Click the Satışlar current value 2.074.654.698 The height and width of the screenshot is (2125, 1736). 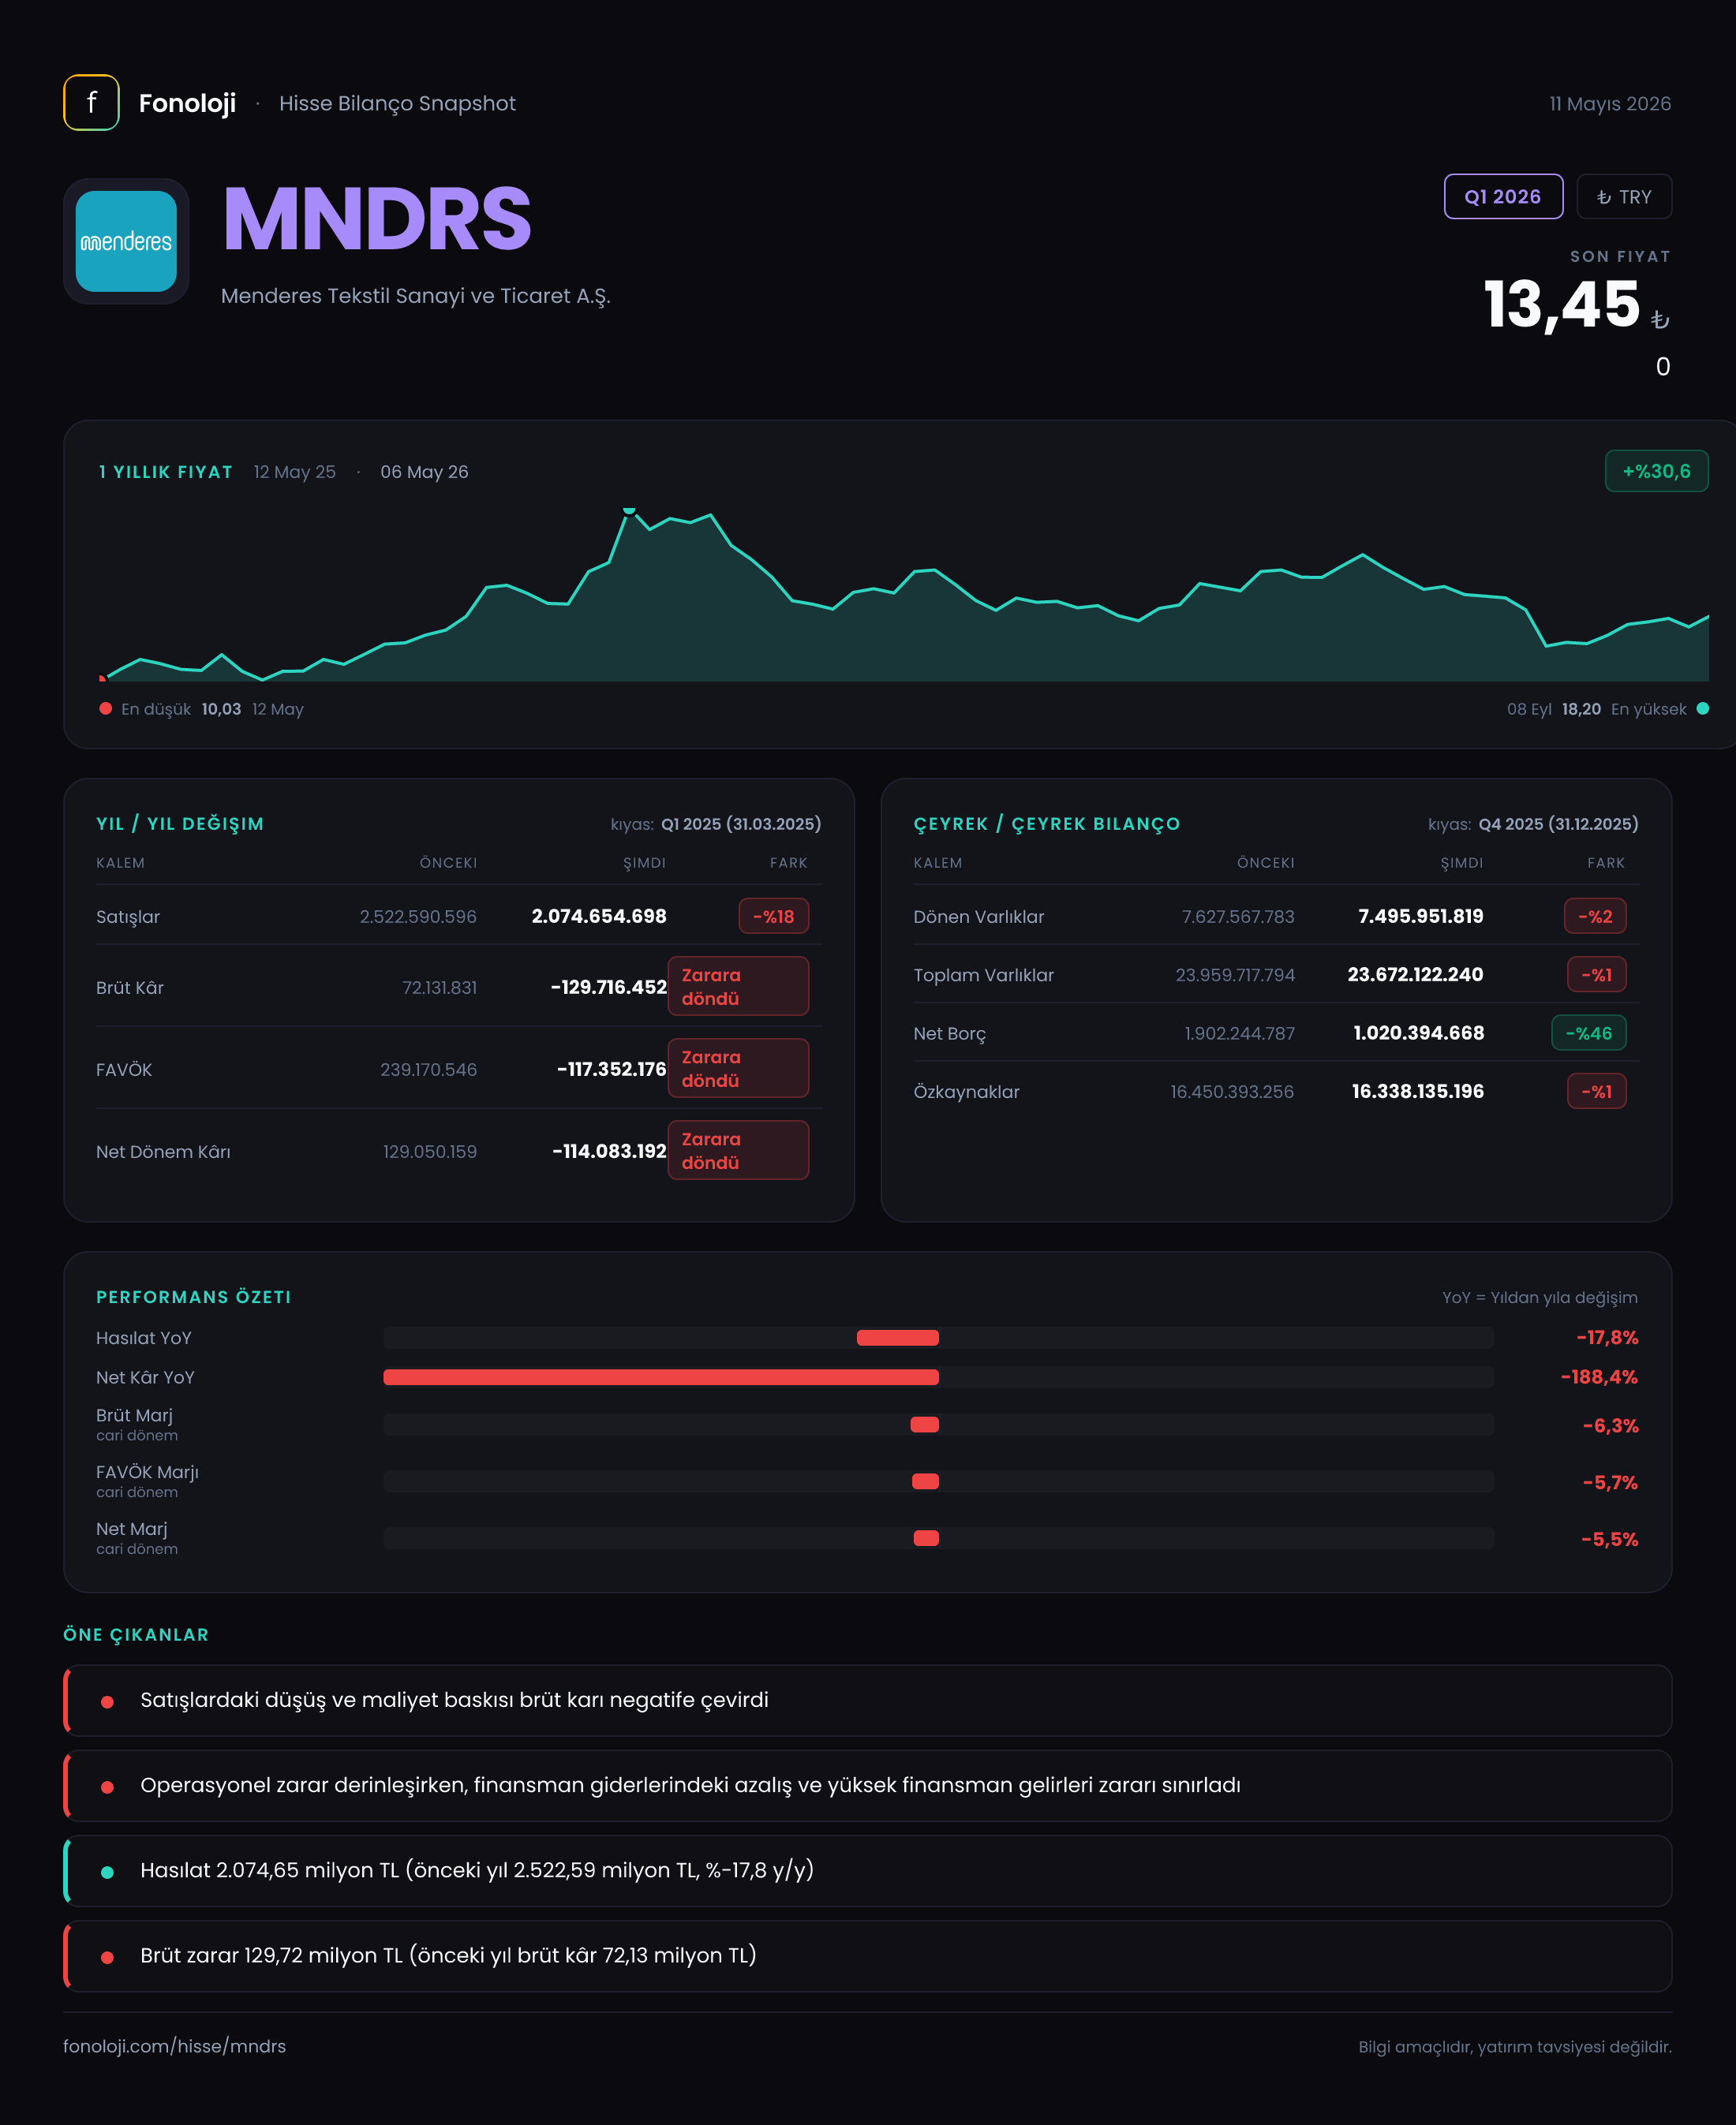599,917
